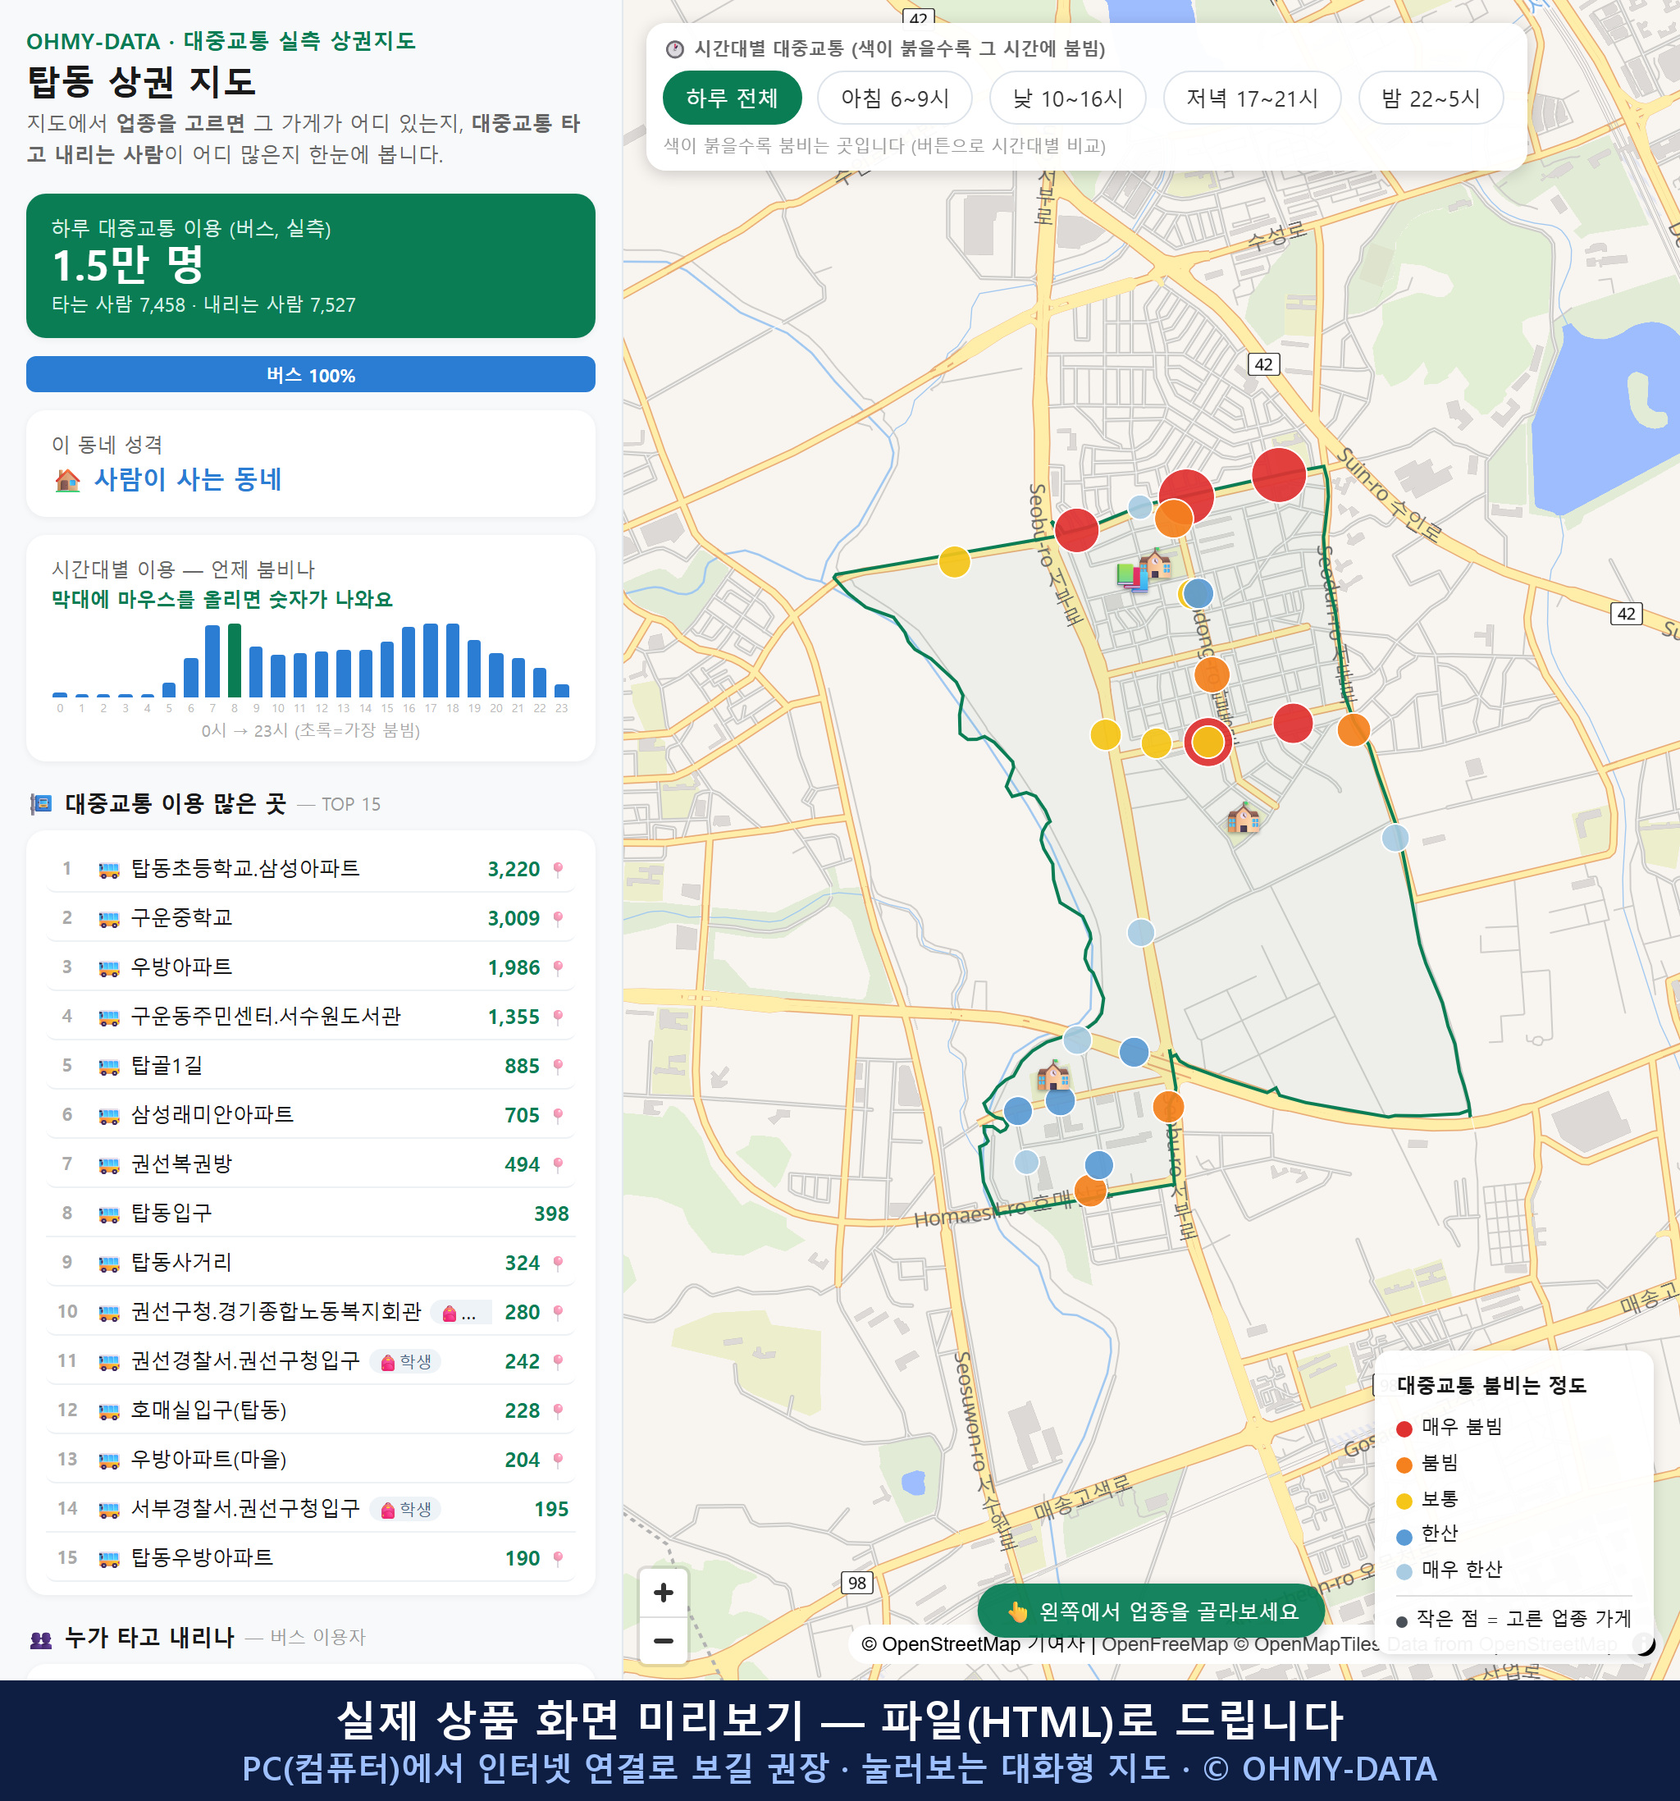The image size is (1680, 1801).
Task: Select the red marker with yellow center
Action: pos(1207,742)
